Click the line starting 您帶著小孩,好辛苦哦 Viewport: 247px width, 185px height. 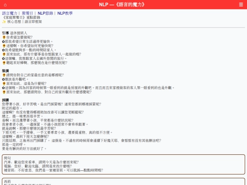pos(52,104)
